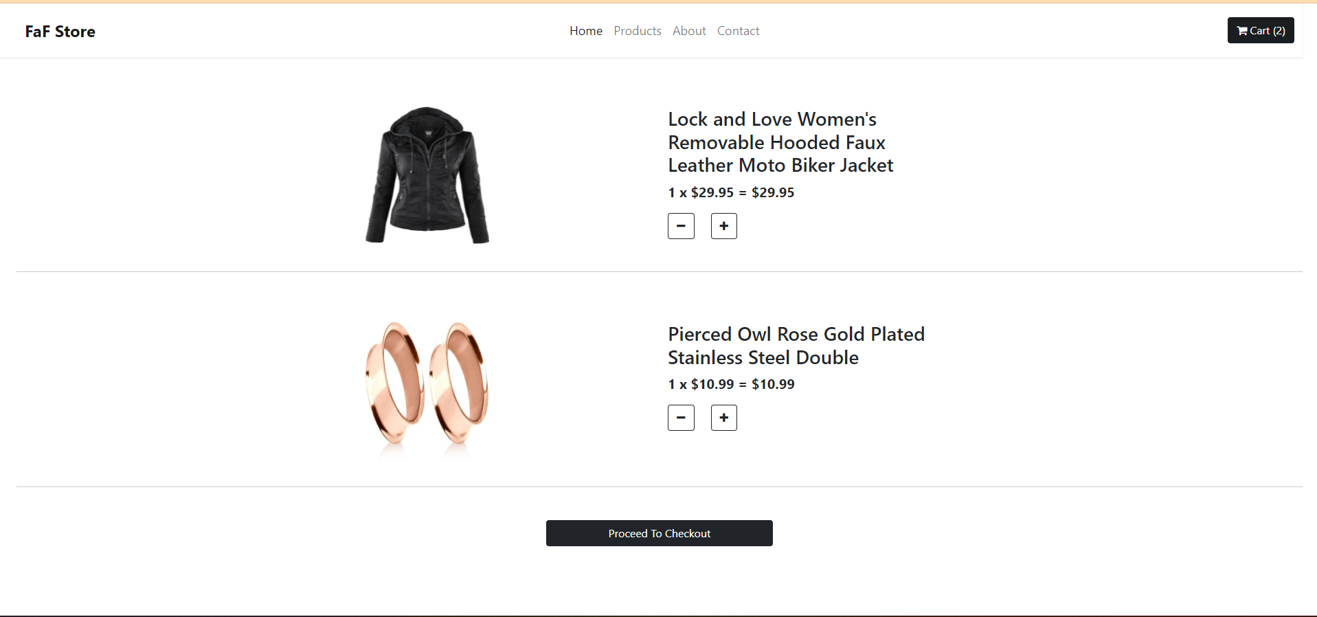
Task: Decrease quantity of the Biker Jacket
Action: point(681,226)
